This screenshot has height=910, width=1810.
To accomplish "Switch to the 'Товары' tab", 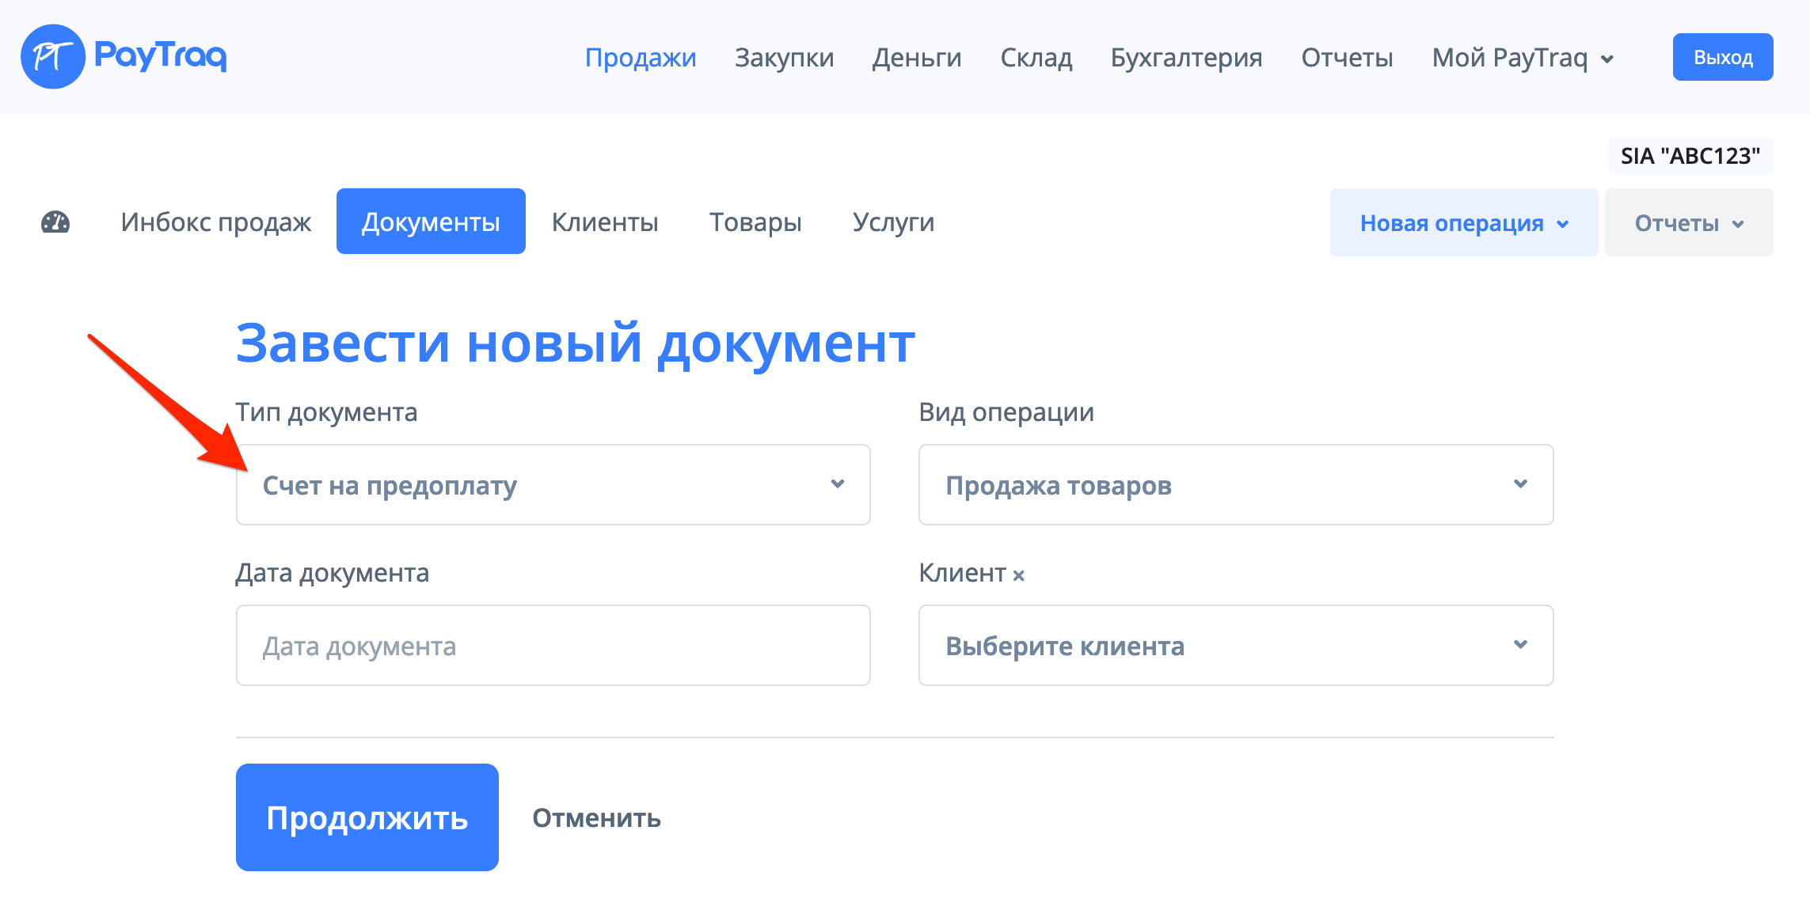I will pos(755,222).
